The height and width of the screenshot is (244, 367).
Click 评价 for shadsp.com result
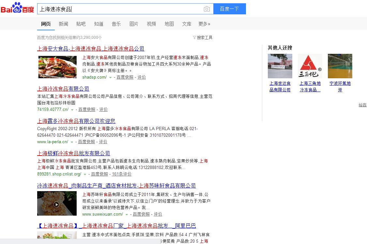[142, 77]
